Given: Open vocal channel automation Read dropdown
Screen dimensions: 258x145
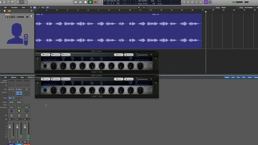Looking at the screenshot, I should (x=11, y=108).
